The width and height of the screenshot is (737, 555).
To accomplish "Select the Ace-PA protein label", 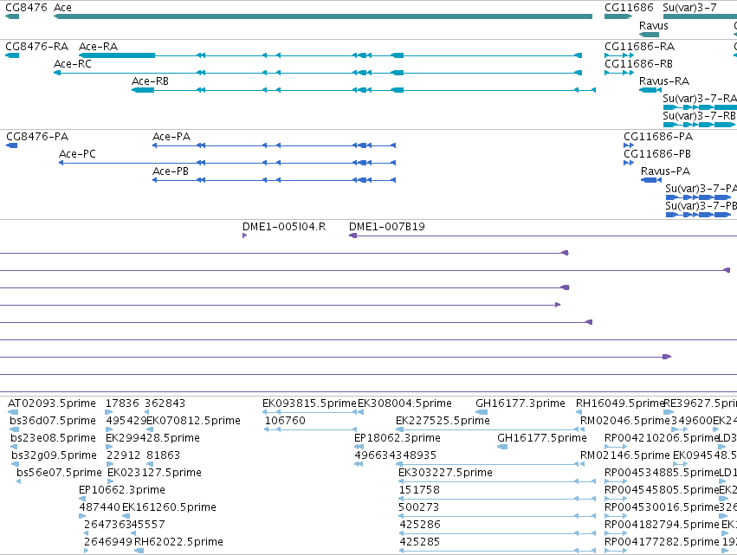I will [x=171, y=137].
